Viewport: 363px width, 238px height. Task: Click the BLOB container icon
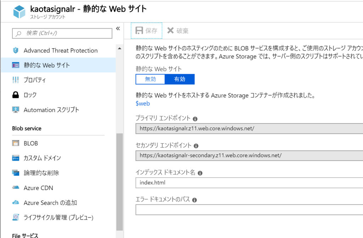(16, 143)
